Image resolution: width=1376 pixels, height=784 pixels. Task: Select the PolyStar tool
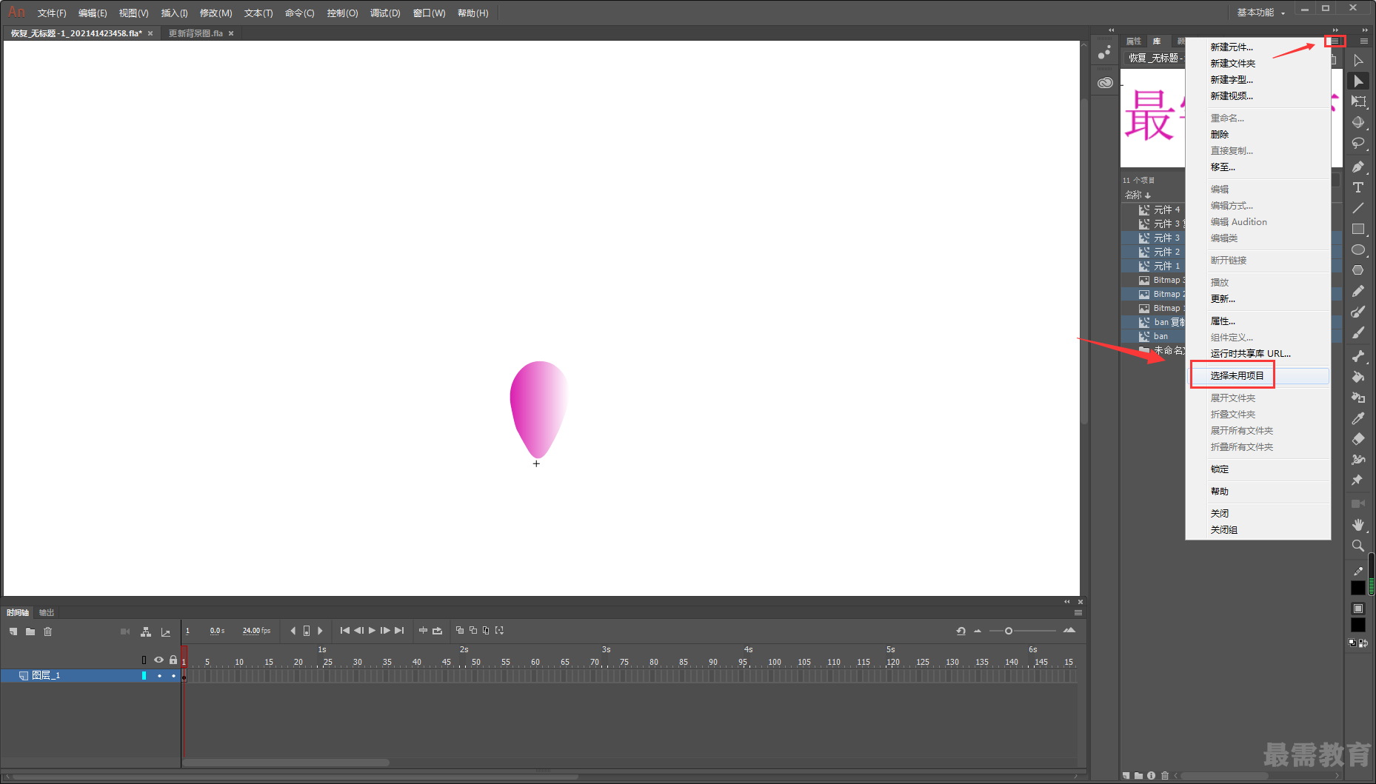pos(1358,270)
